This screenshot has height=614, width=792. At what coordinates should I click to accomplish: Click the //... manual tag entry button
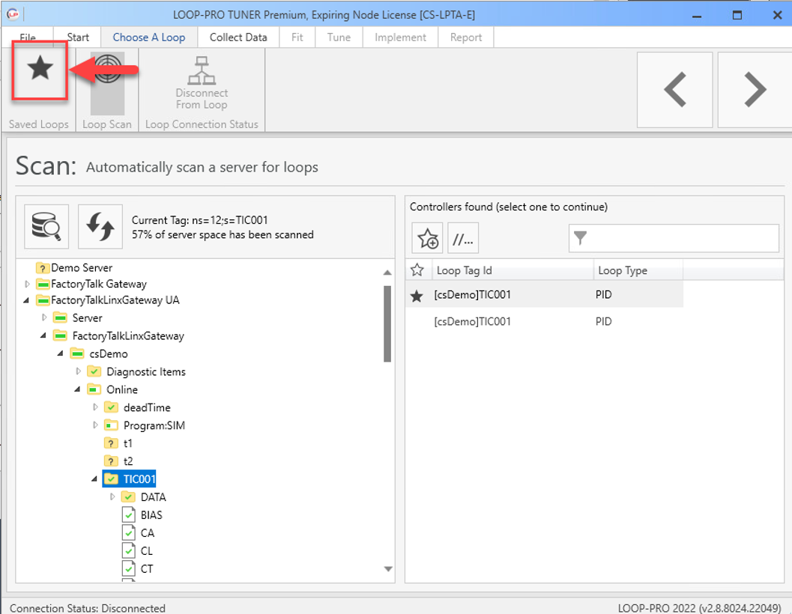point(463,239)
